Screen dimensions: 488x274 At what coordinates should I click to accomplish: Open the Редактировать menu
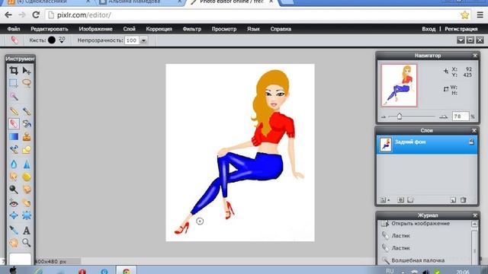coord(49,29)
